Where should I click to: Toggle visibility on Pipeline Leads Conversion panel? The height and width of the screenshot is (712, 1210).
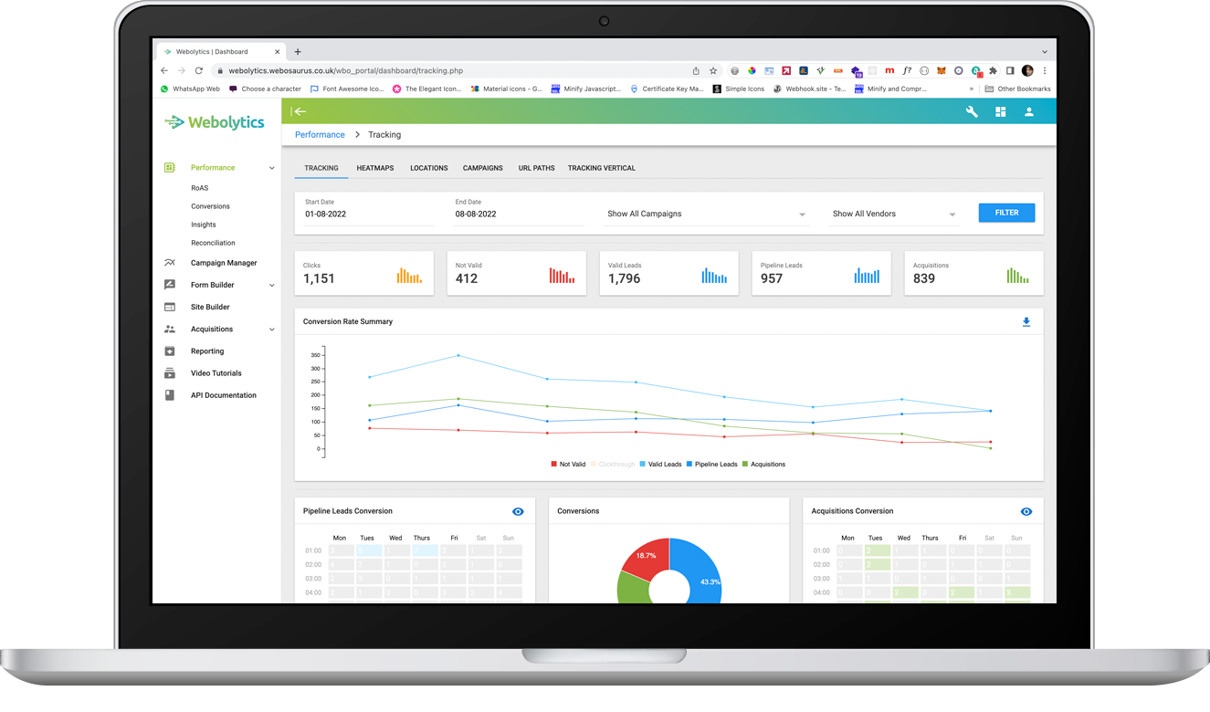pos(518,511)
